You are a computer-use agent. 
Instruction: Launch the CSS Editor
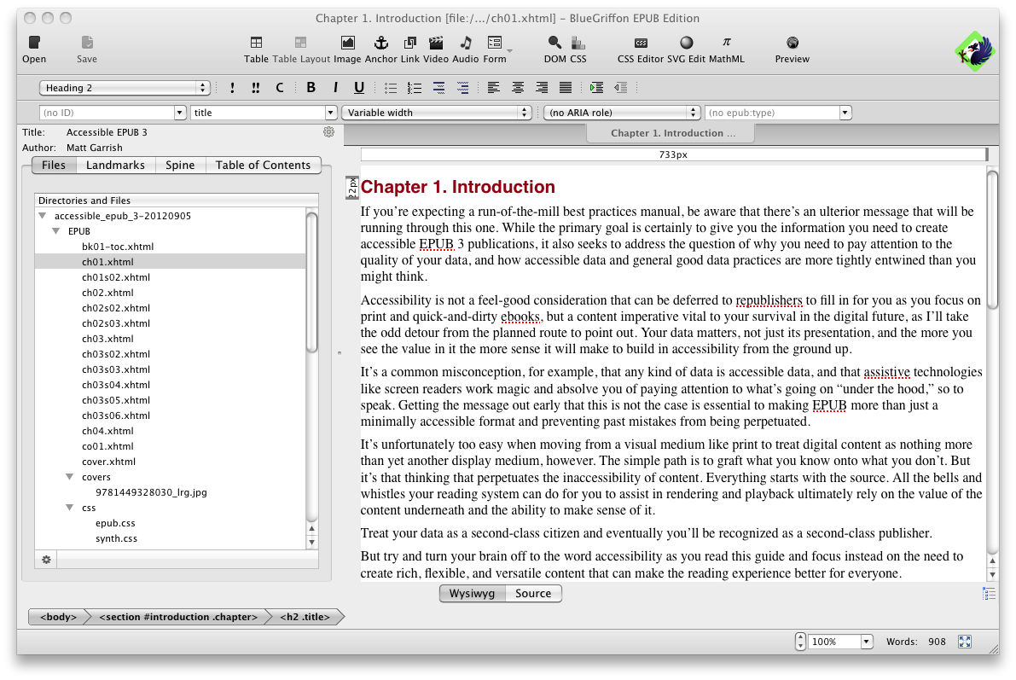click(x=641, y=43)
